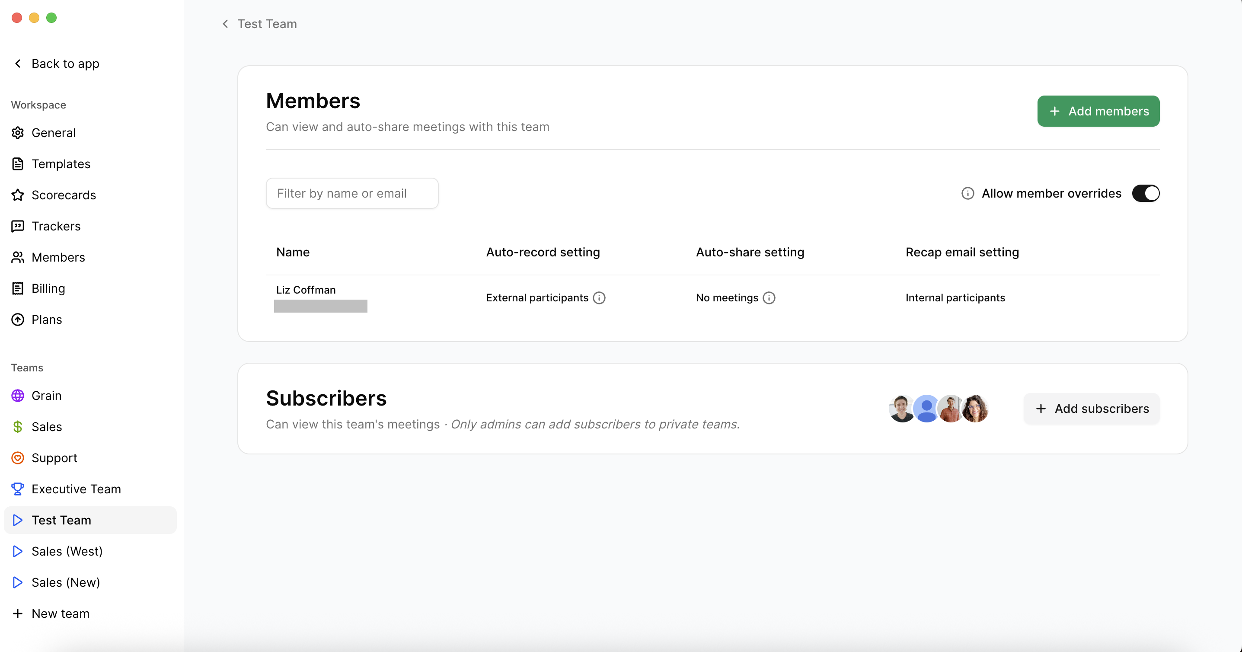Click the General gear icon in sidebar
The height and width of the screenshot is (652, 1242).
point(18,133)
